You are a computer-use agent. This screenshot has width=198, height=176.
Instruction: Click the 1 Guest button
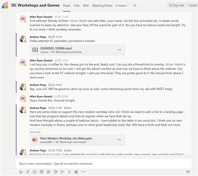pos(192,5)
